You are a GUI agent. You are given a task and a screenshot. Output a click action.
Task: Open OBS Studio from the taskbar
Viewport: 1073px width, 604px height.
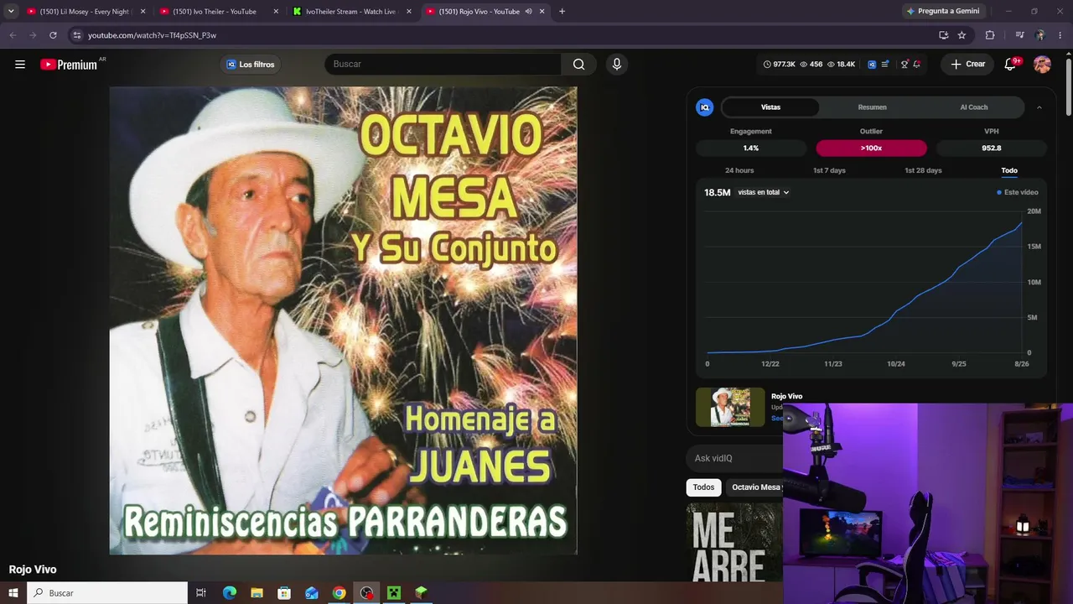point(366,593)
